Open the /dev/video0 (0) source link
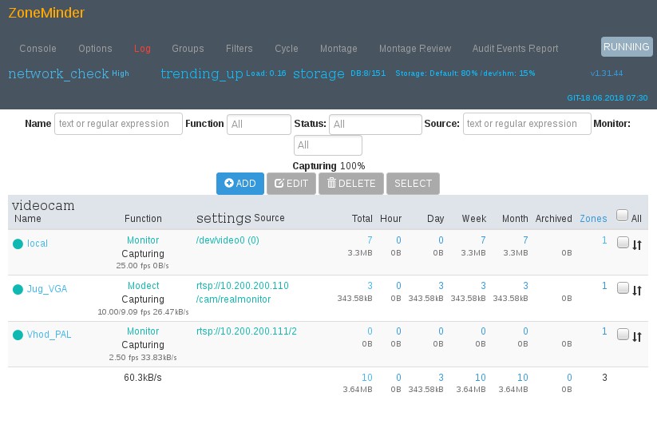657x432 pixels. click(x=228, y=240)
